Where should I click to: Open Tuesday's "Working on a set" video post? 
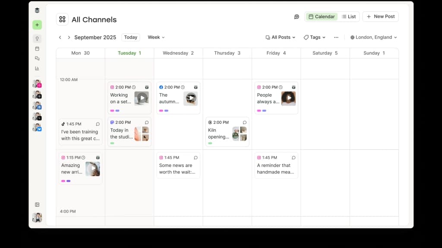coord(129,98)
